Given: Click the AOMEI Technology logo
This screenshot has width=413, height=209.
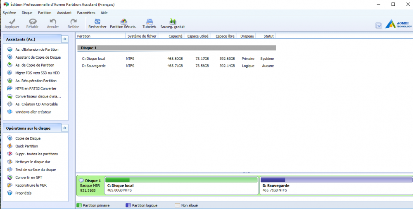Looking at the screenshot, I should [399, 24].
